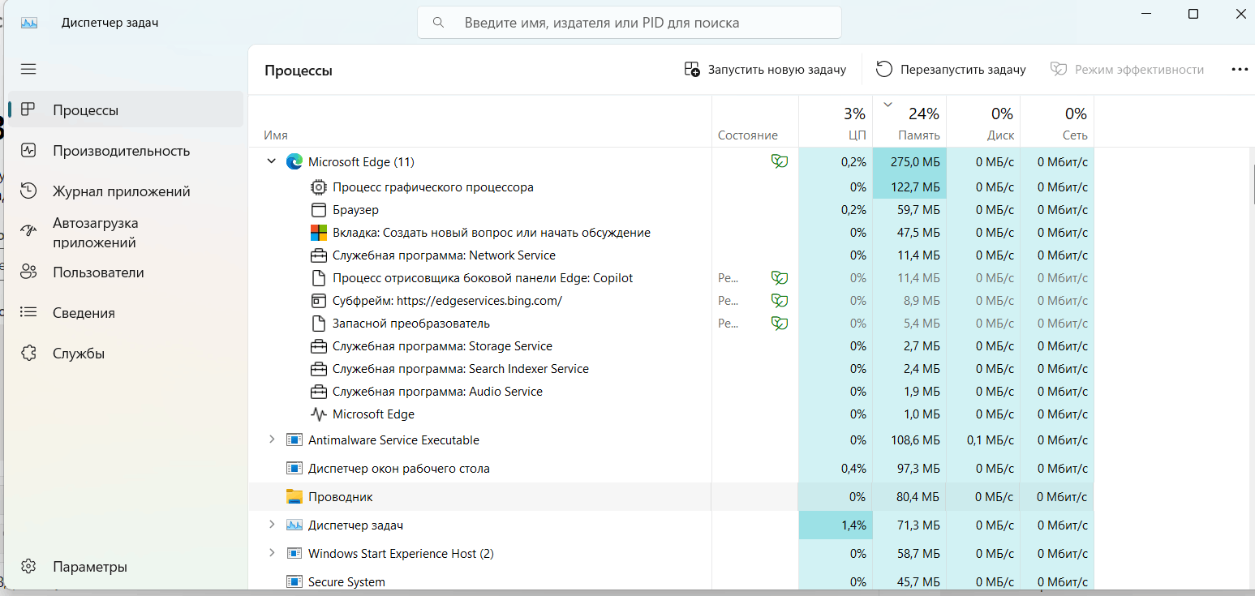
Task: Click the sort arrow above Память column
Action: click(x=888, y=104)
